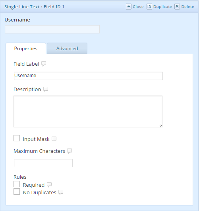Click the Delete text link
This screenshot has height=211, width=199.
[x=187, y=7]
